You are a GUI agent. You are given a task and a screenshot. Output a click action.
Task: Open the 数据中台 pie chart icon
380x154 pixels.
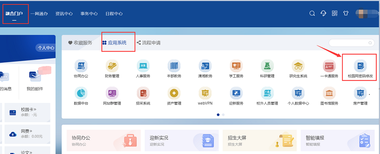point(81,93)
